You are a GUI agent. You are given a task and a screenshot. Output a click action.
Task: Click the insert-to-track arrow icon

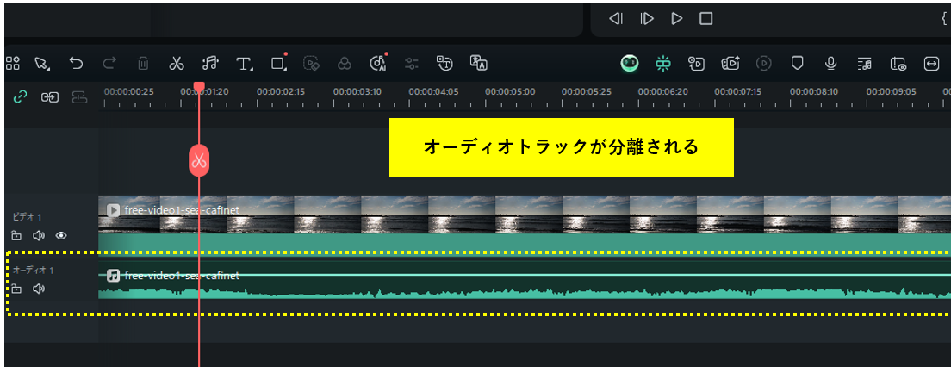50,97
